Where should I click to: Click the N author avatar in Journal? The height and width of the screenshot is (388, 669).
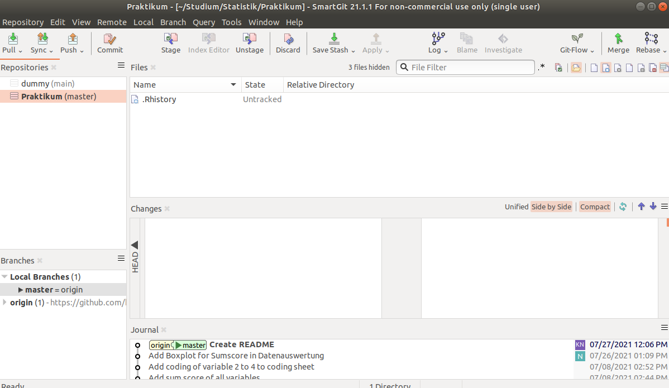(x=580, y=356)
